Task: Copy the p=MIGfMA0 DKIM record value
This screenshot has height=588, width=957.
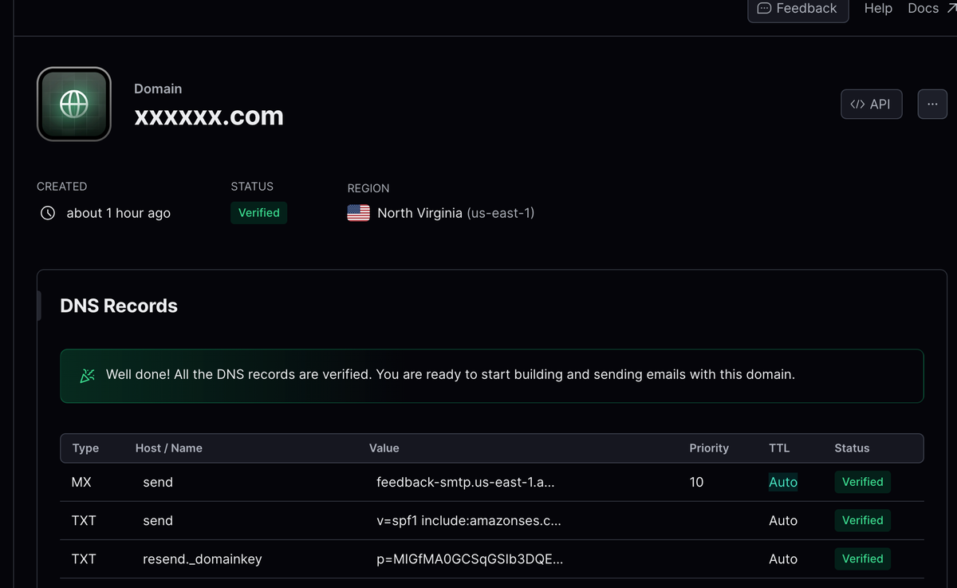Action: tap(469, 559)
